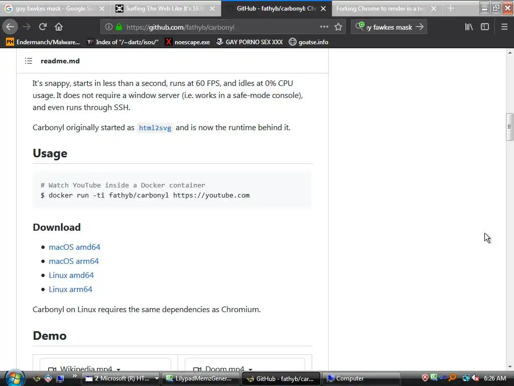Open Endermanch/Malware bookmark
Viewport: 514px width, 386px height.
(x=43, y=42)
